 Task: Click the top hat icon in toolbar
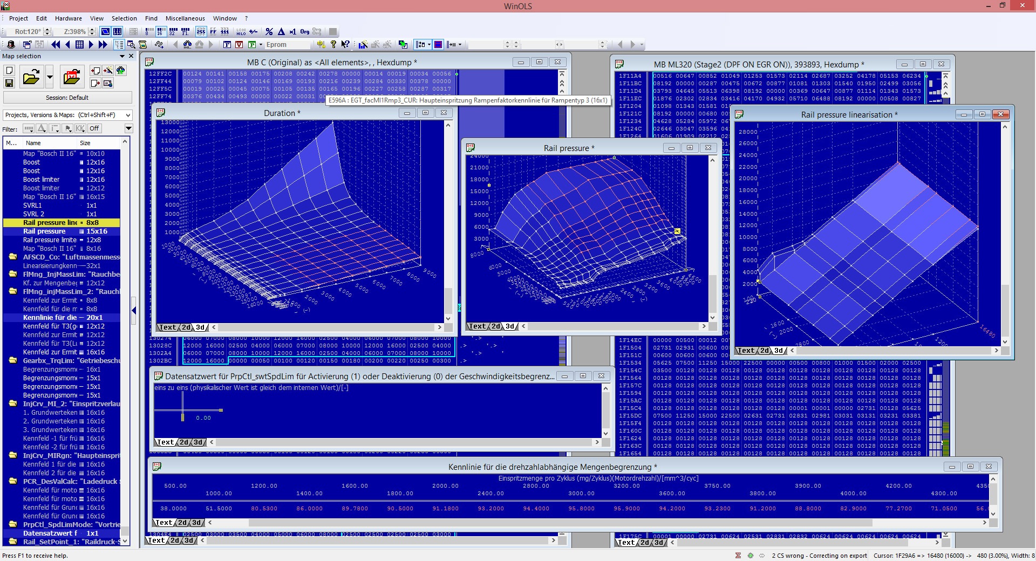[11, 45]
